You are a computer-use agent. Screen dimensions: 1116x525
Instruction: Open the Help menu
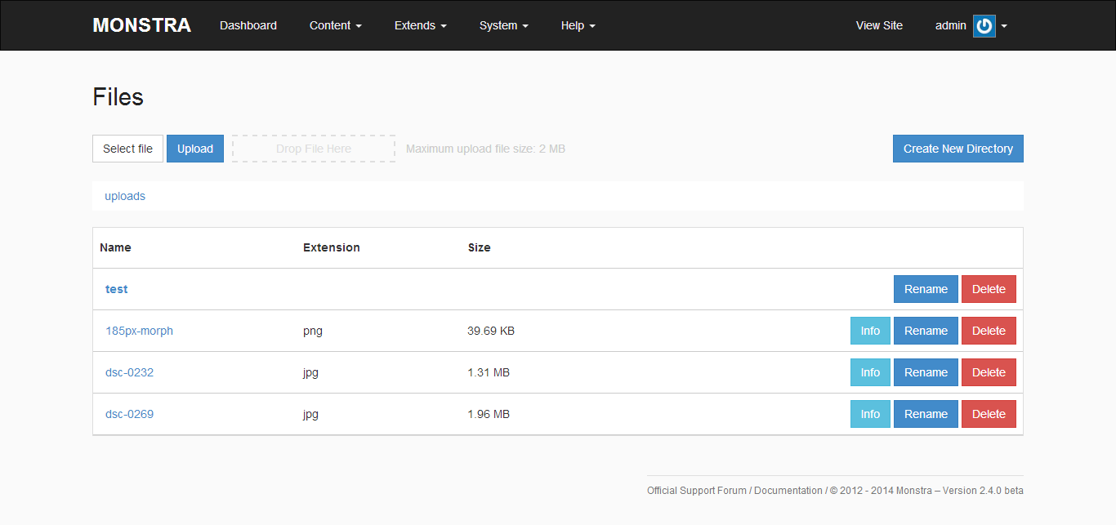[578, 25]
